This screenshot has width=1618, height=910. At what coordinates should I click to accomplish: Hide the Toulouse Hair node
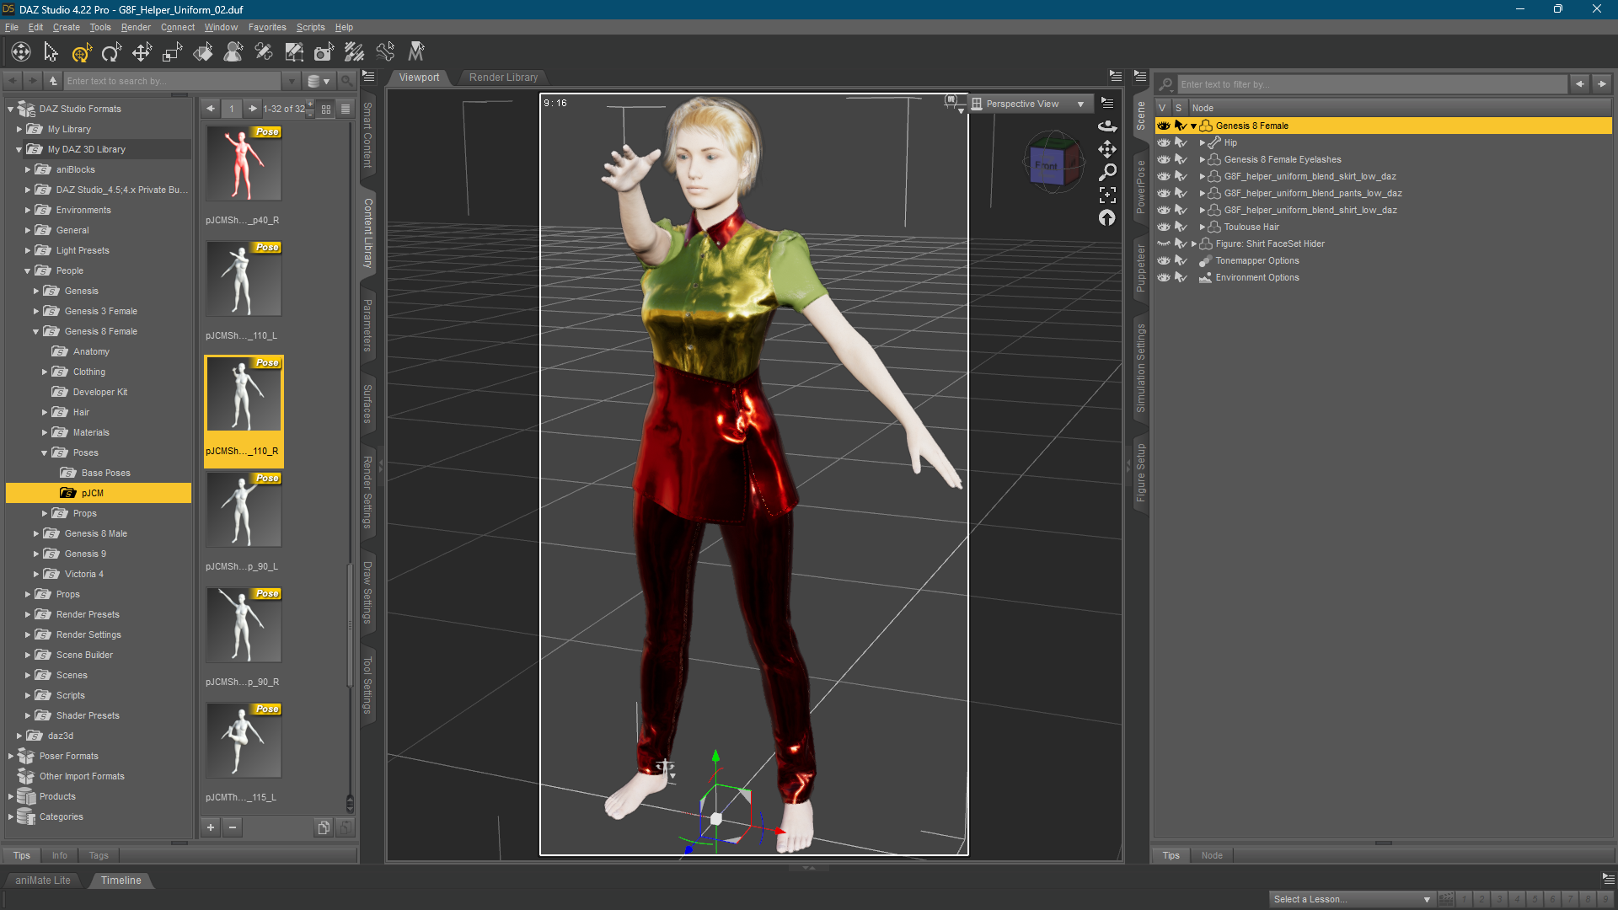pos(1164,227)
